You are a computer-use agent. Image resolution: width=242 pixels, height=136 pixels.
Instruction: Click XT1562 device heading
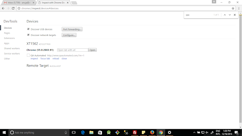click(32, 44)
